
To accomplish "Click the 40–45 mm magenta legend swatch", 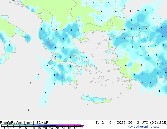I will pyautogui.click(x=71, y=126).
